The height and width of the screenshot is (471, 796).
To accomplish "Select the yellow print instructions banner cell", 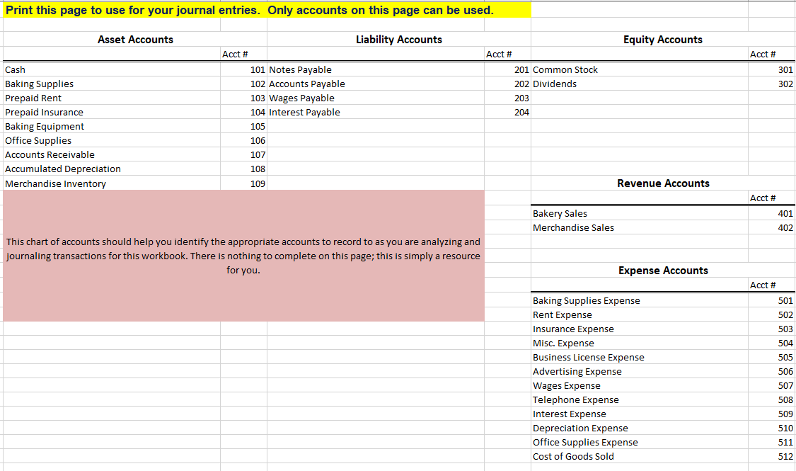I will (267, 10).
